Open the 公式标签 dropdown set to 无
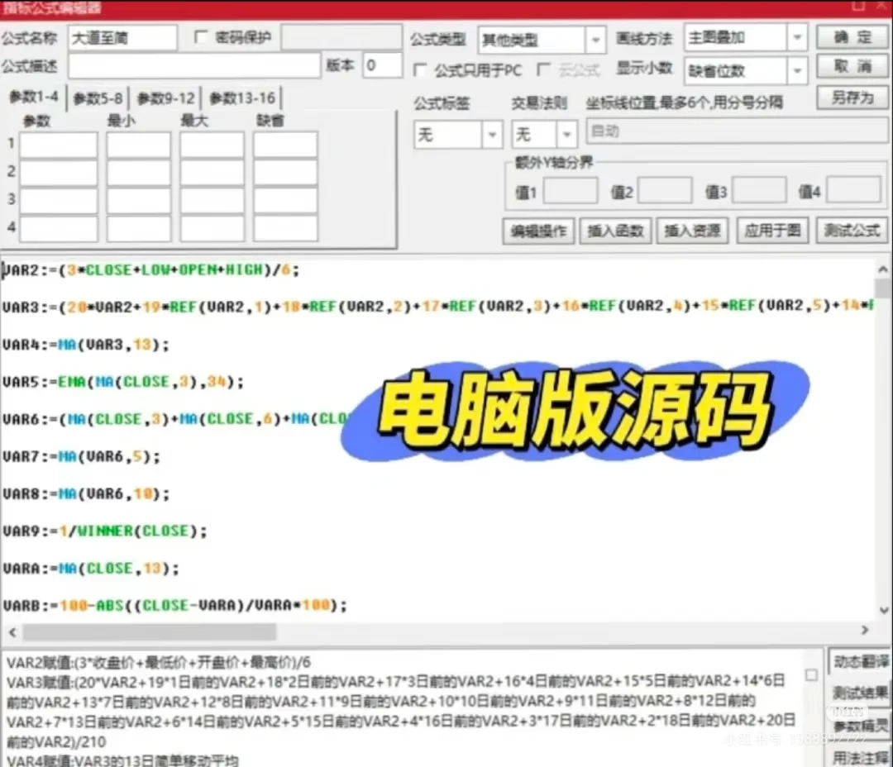893x767 pixels. pyautogui.click(x=493, y=134)
